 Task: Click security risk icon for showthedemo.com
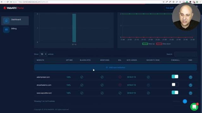click(x=148, y=85)
